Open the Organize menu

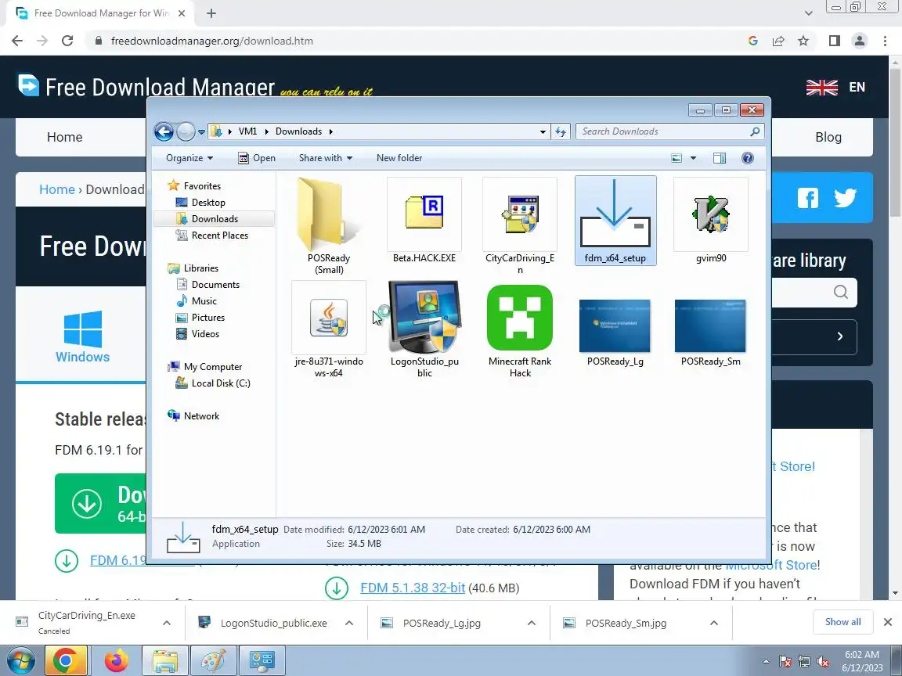(189, 158)
